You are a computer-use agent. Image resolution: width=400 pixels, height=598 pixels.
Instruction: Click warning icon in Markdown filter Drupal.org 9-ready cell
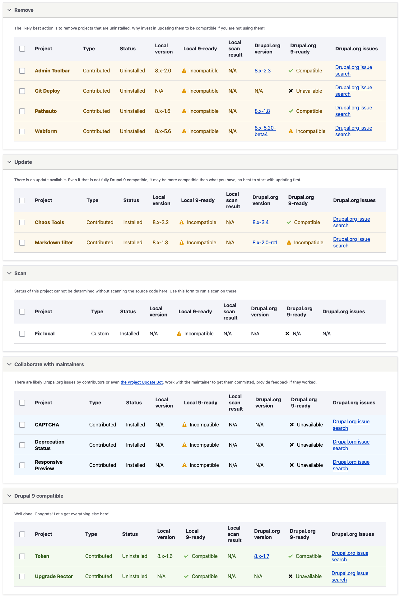(289, 242)
